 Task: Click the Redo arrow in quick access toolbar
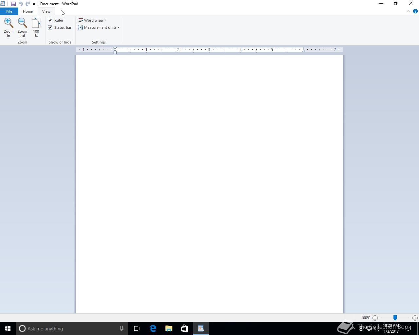(x=27, y=4)
